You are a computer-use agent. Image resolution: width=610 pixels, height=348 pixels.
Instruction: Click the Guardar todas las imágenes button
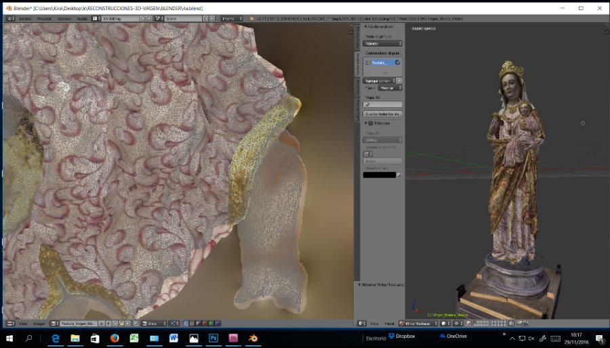(x=383, y=113)
